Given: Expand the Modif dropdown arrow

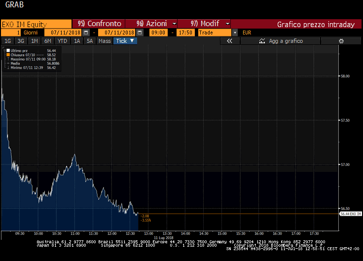Looking at the screenshot, I should (x=227, y=24).
